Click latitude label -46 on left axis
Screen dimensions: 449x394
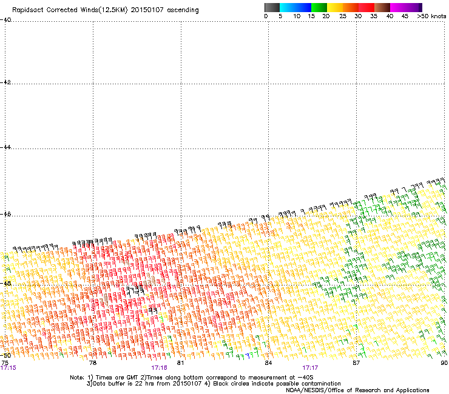(5, 214)
